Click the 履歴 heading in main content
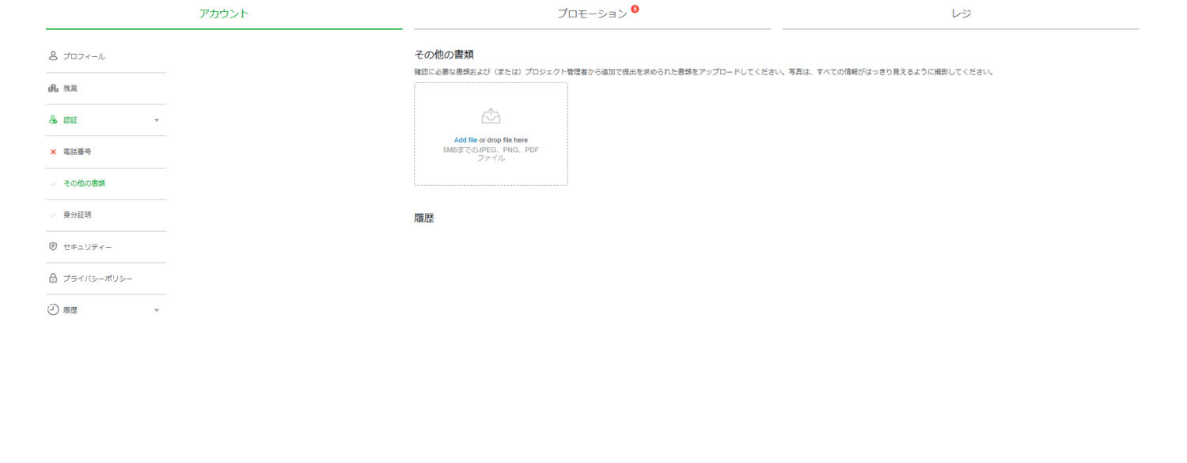Image resolution: width=1187 pixels, height=463 pixels. coord(424,218)
